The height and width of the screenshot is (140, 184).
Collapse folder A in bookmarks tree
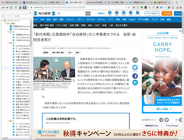8,32
